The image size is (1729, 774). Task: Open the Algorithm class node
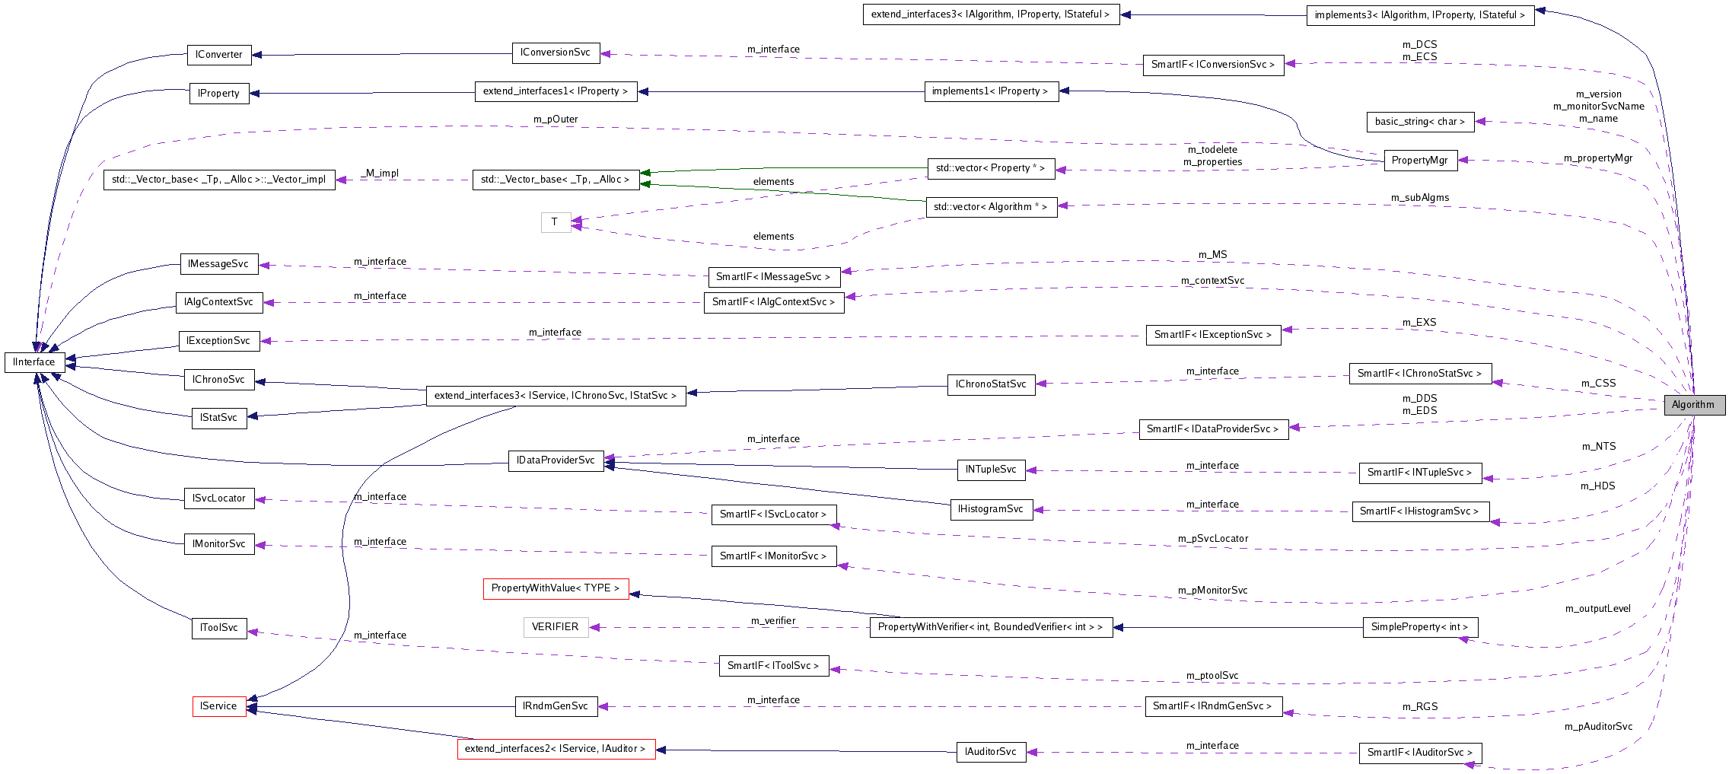(x=1693, y=404)
